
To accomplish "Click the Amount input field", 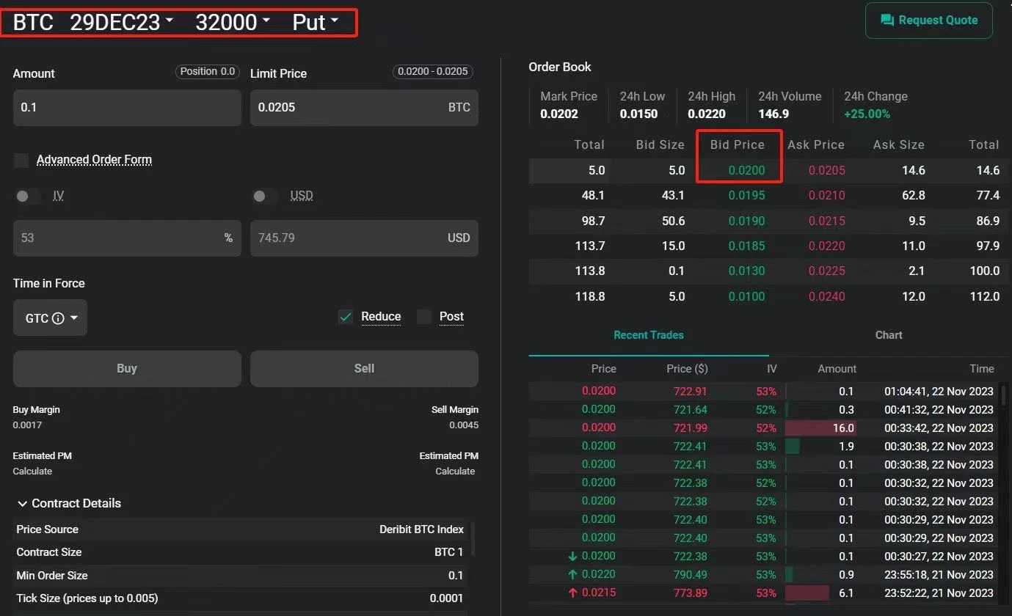I will pyautogui.click(x=127, y=108).
